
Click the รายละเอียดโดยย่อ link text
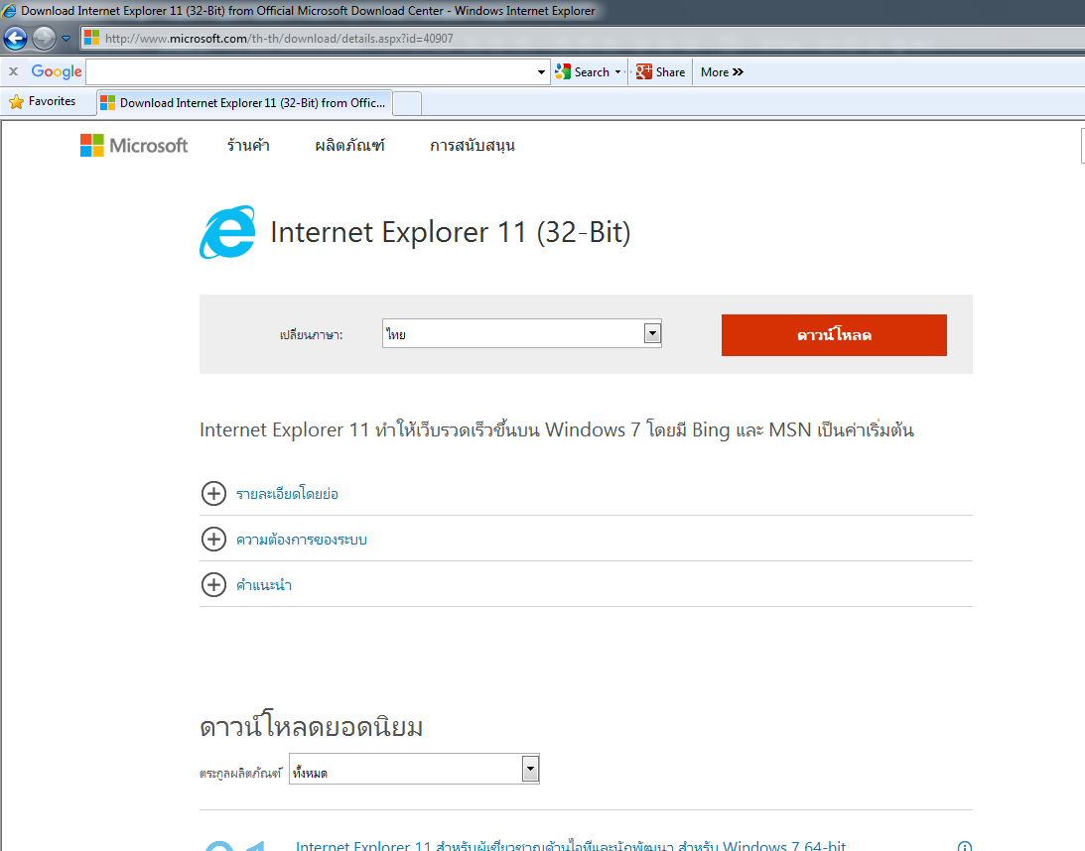click(x=287, y=494)
